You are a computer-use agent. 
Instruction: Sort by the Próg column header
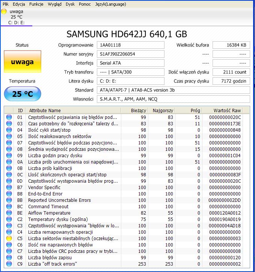tap(189, 111)
